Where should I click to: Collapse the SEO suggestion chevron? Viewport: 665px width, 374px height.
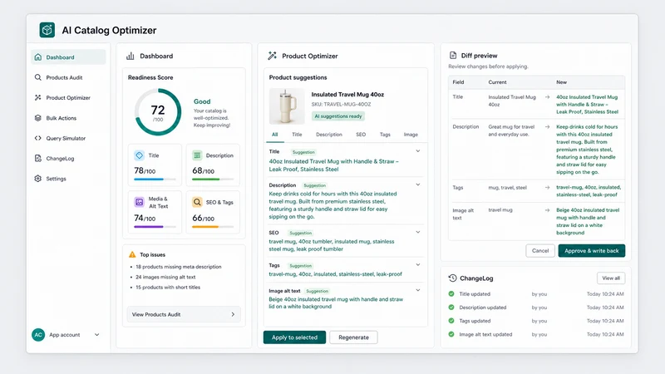pyautogui.click(x=418, y=232)
